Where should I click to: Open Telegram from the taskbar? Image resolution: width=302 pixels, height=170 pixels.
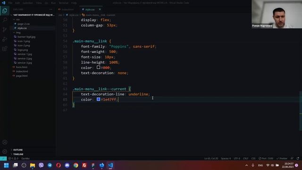click(50, 165)
